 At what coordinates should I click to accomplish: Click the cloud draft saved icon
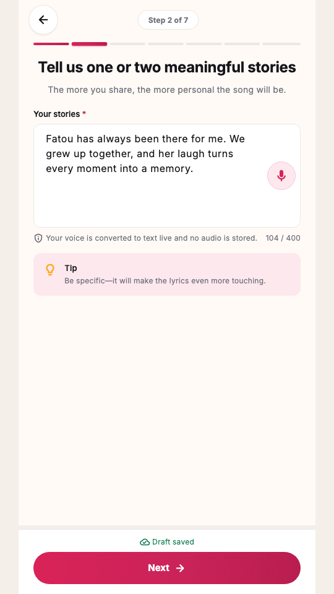click(x=145, y=542)
